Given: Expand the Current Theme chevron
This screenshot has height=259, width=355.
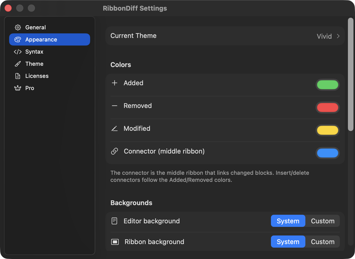Looking at the screenshot, I should (x=338, y=36).
